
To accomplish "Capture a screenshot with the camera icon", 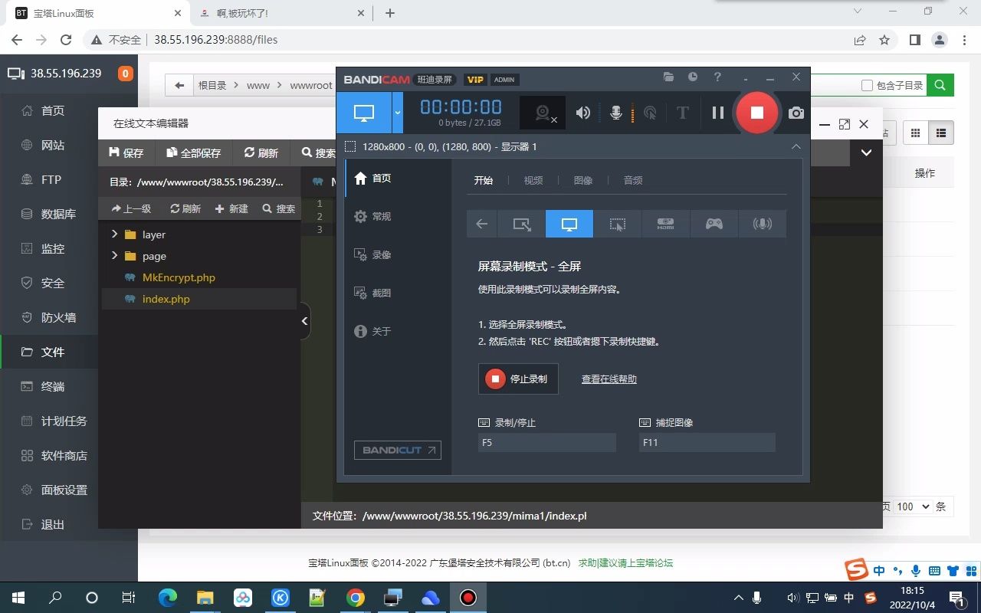I will coord(796,113).
